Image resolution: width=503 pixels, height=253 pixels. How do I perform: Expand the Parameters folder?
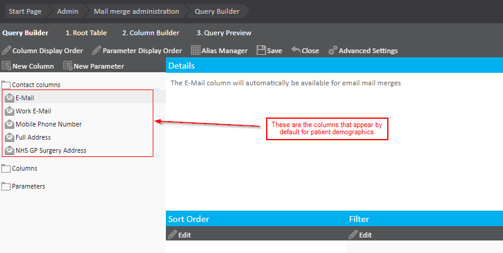click(x=7, y=186)
